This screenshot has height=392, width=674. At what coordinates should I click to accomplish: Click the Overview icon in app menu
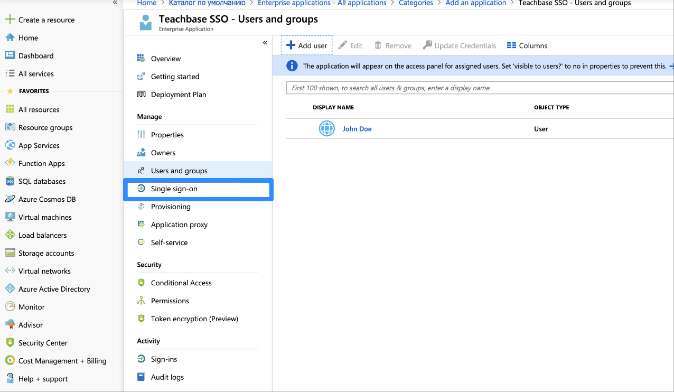(x=141, y=58)
